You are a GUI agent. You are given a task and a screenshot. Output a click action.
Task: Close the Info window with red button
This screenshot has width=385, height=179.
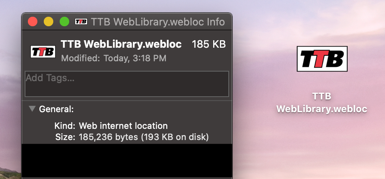[x=33, y=21]
